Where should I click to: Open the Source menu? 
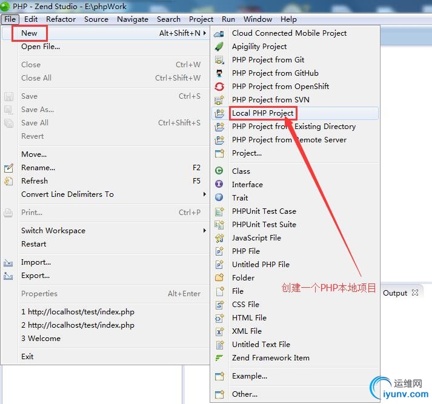[x=96, y=19]
